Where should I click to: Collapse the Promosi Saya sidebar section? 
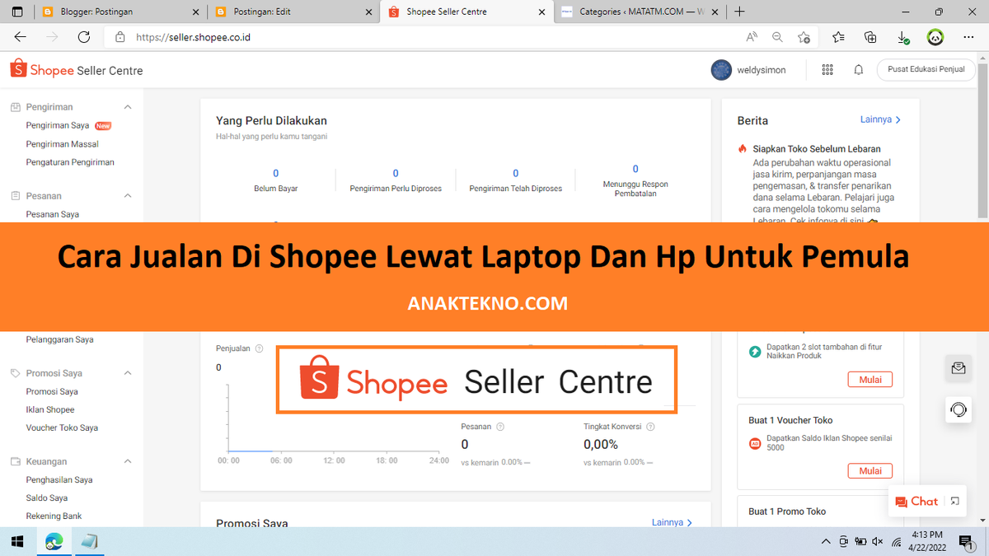(128, 373)
